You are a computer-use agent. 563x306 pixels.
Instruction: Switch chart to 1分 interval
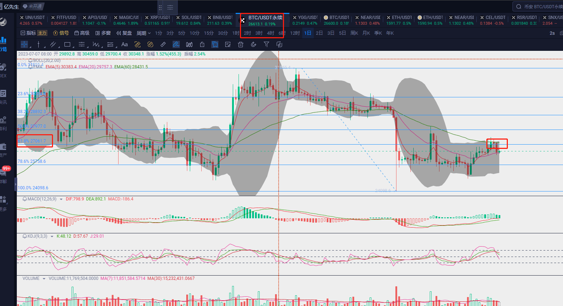(159, 33)
